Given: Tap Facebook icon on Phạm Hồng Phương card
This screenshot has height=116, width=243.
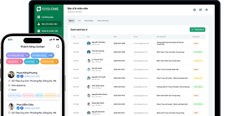Looking at the screenshot, I should pos(22,76).
